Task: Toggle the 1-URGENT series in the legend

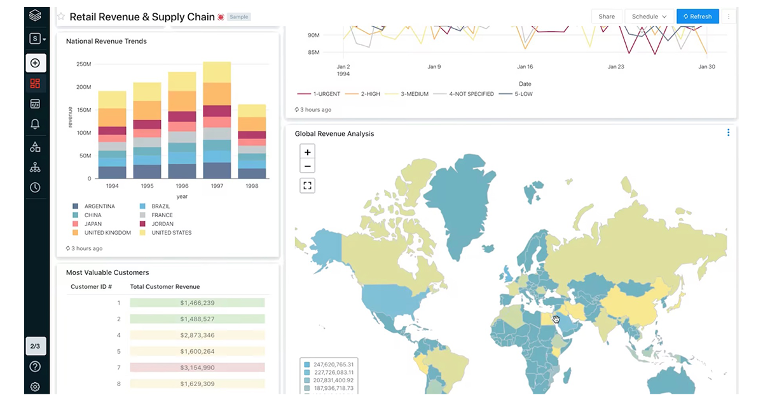Action: 312,94
